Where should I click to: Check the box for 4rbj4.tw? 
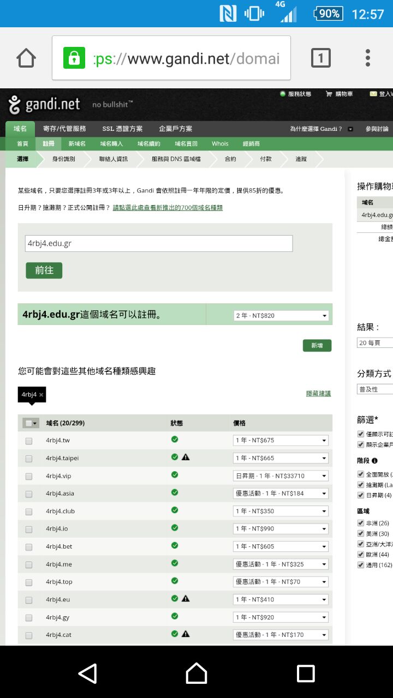[x=29, y=441]
